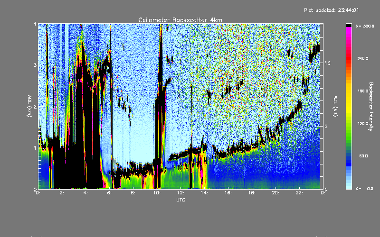380x237 pixels.
Task: Click the 'Ceilometer Backscatter 4km' plot title
Action: pos(180,20)
